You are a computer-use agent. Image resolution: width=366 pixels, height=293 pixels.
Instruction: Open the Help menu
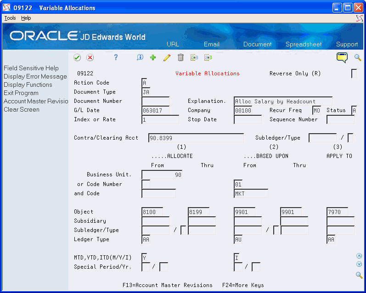click(x=26, y=18)
